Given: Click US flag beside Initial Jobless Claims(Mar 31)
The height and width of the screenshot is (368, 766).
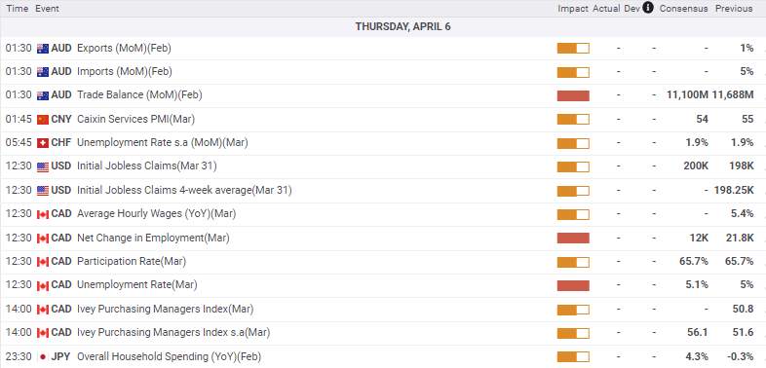Looking at the screenshot, I should (43, 166).
